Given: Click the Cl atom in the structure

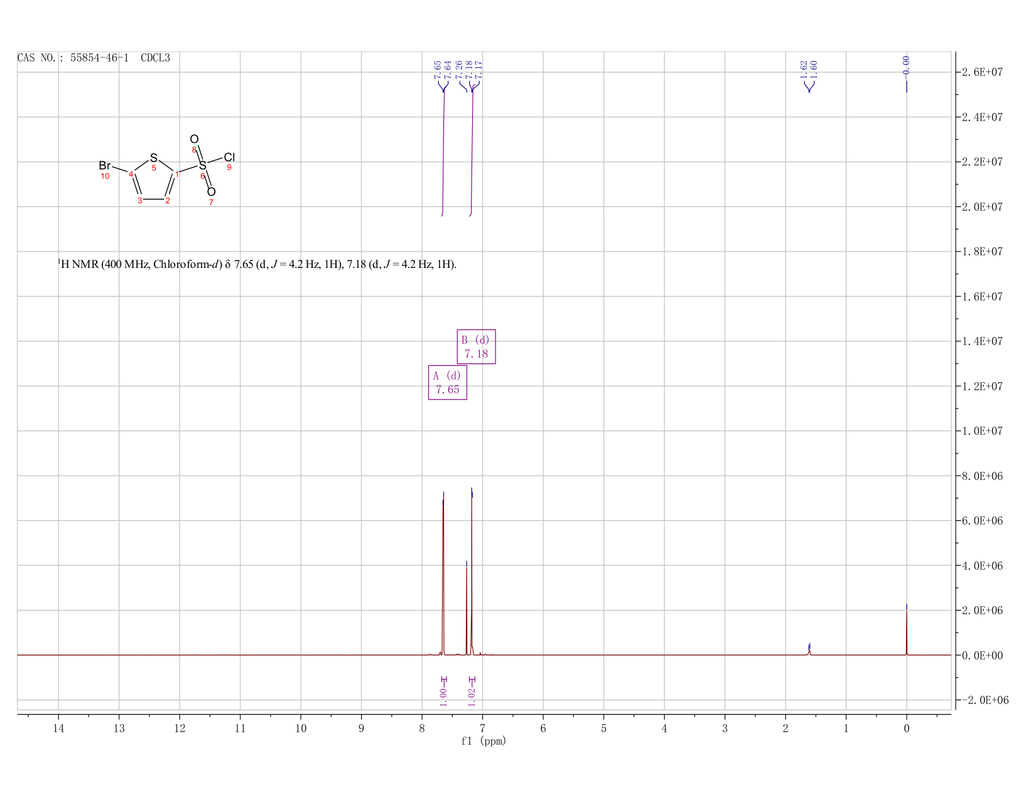Looking at the screenshot, I should coord(229,157).
